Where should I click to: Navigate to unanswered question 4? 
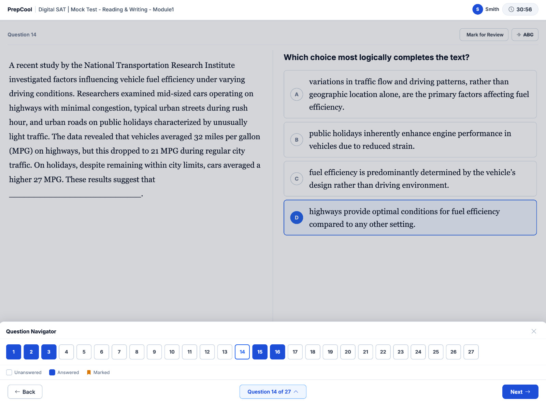66,352
